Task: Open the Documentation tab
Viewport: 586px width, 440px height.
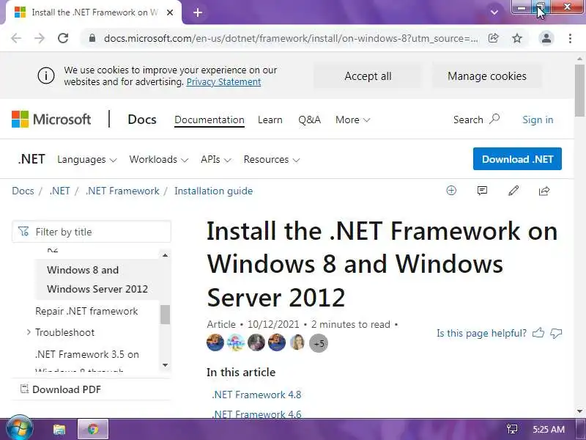Action: [x=209, y=120]
